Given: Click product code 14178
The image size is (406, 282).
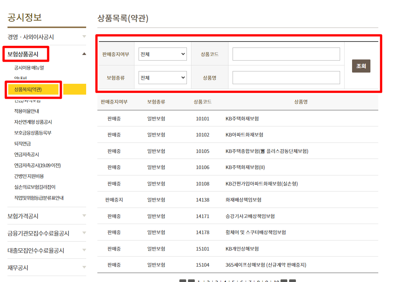Looking at the screenshot, I should pyautogui.click(x=203, y=232).
